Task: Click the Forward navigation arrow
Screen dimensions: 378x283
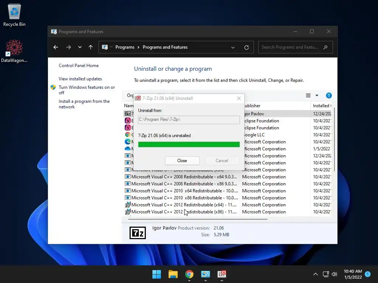Action: pyautogui.click(x=68, y=47)
